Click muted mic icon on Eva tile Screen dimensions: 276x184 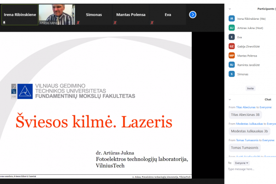152,23
